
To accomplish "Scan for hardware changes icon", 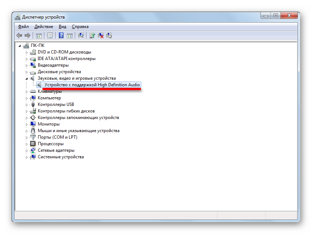I will (81, 35).
